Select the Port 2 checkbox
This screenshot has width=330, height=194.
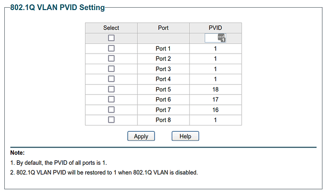(x=111, y=58)
